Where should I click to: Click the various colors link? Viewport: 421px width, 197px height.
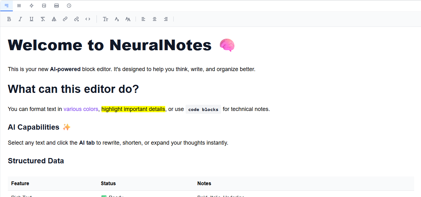(81, 109)
